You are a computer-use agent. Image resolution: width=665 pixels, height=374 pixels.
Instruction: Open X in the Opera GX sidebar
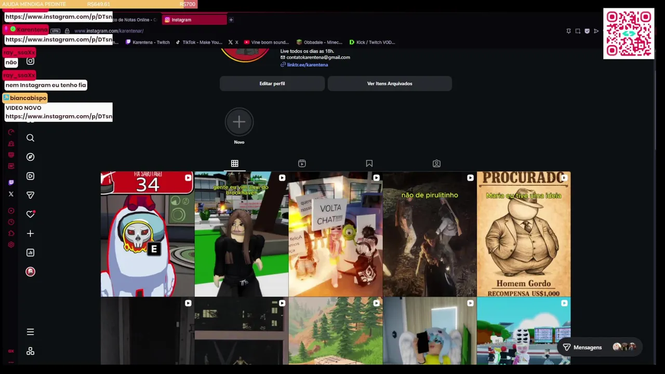tap(11, 194)
